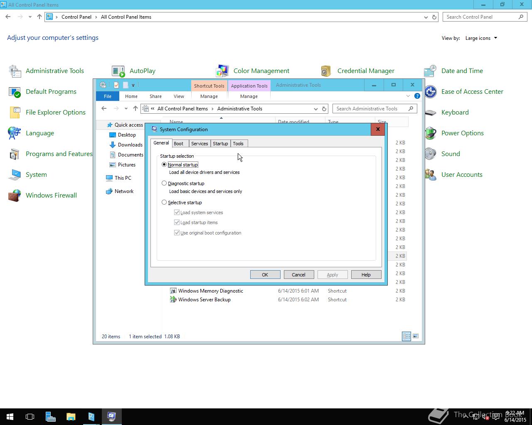Toggle Load startup items checkbox
Image resolution: width=532 pixels, height=425 pixels.
pyautogui.click(x=177, y=222)
